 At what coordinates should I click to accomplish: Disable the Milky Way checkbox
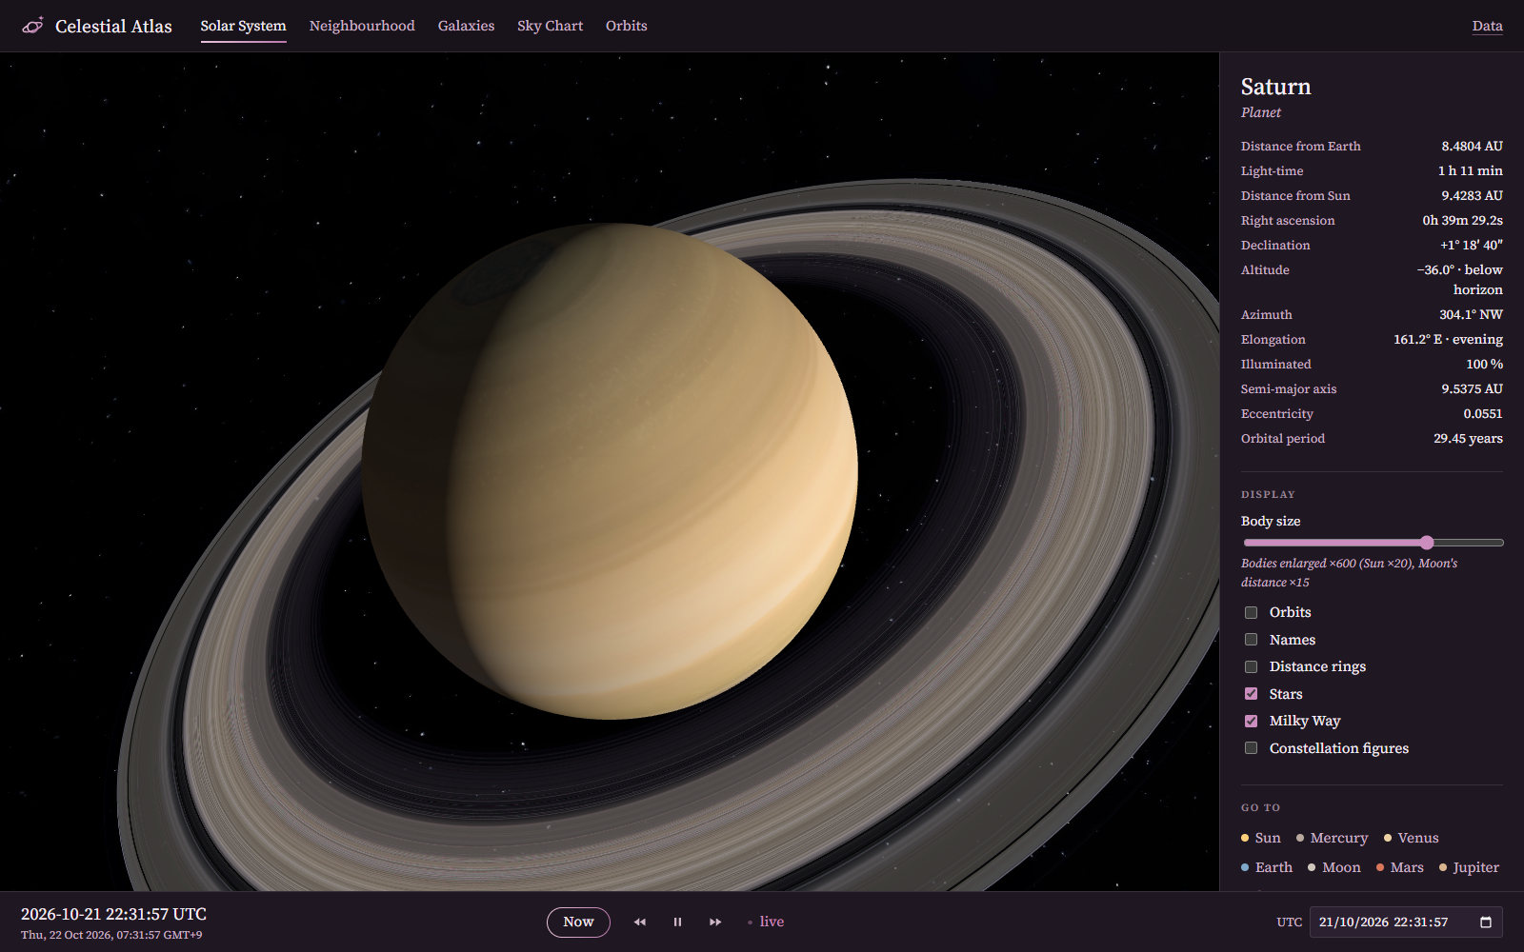click(x=1251, y=721)
